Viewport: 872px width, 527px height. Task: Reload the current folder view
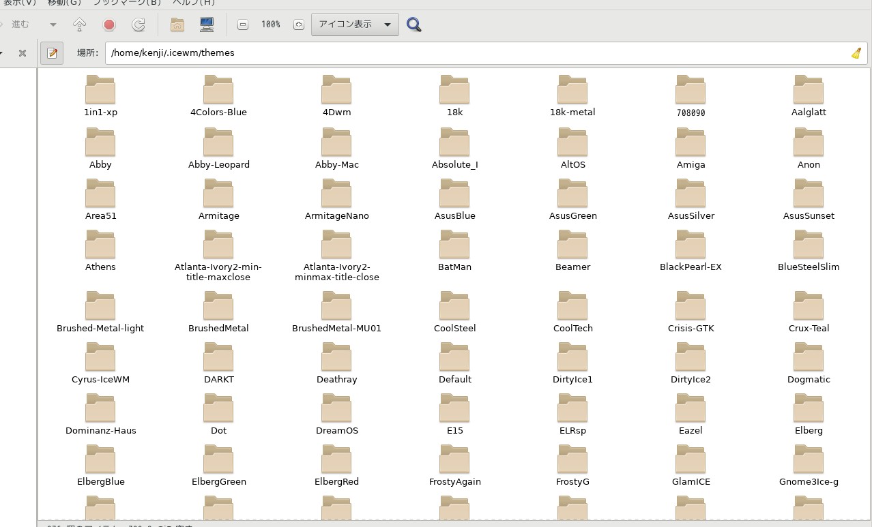coord(139,24)
